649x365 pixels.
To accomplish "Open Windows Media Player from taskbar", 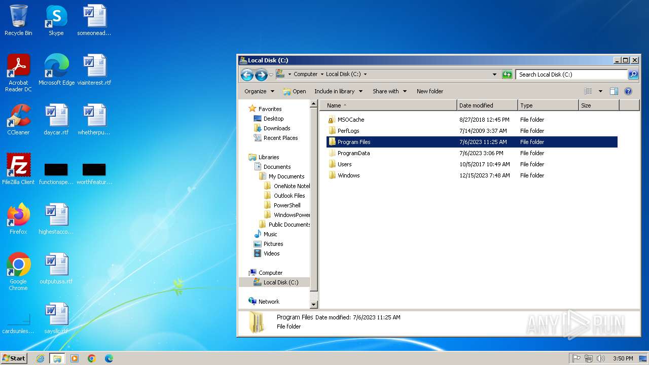I will [75, 358].
